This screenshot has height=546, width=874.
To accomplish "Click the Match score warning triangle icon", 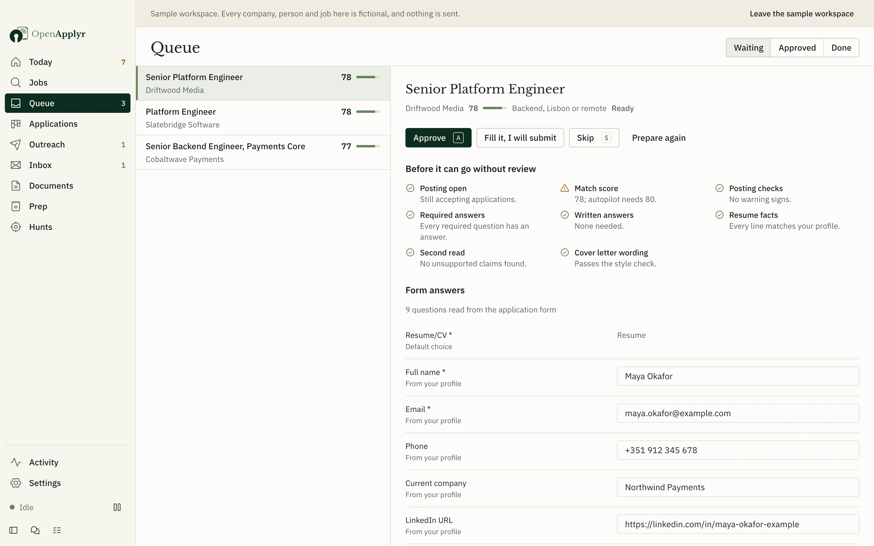I will coord(565,188).
